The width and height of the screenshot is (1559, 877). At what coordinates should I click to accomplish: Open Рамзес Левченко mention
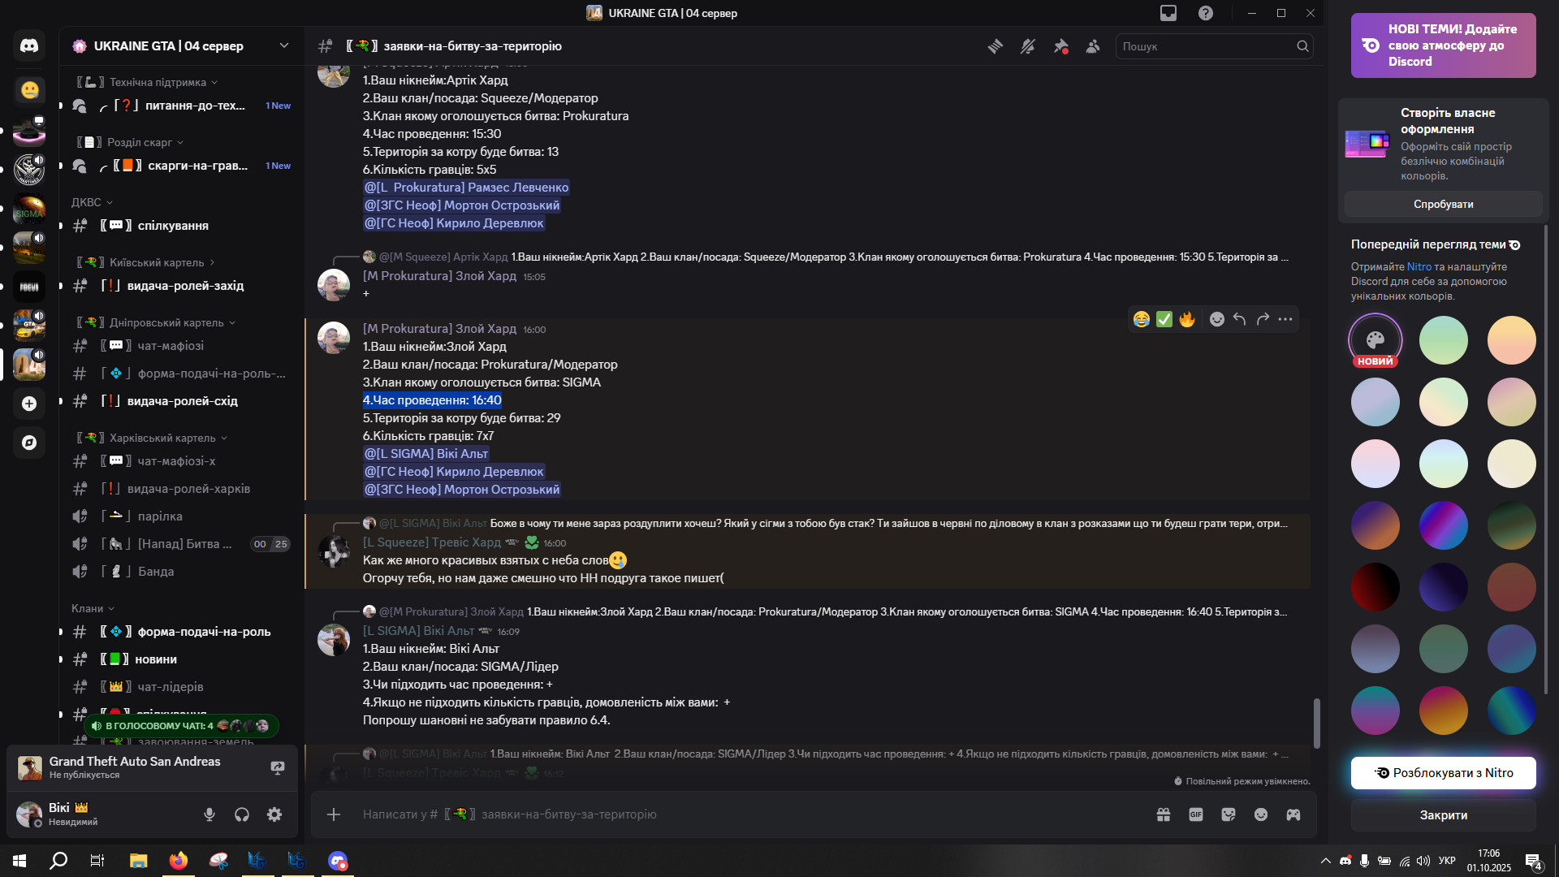coord(466,188)
